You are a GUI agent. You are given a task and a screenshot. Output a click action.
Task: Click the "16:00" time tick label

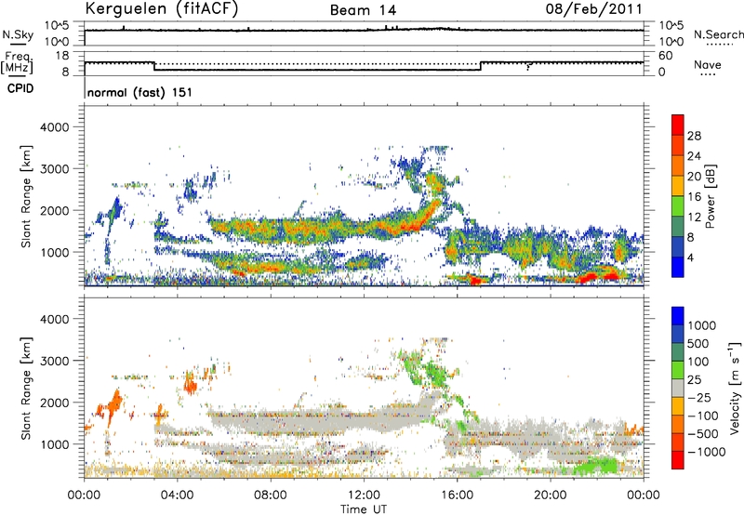457,495
